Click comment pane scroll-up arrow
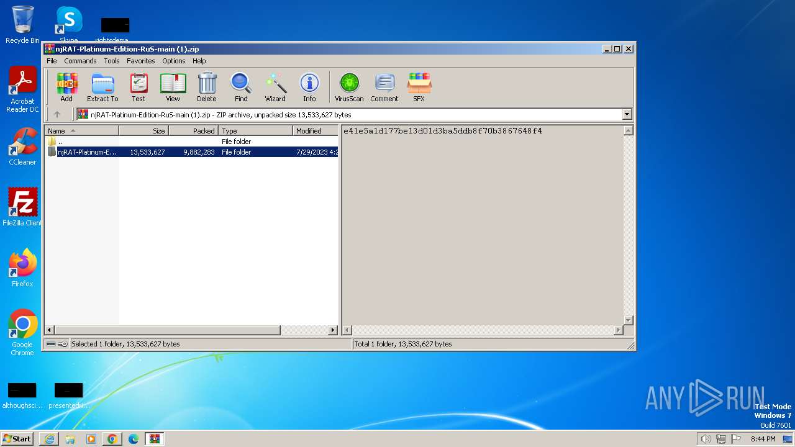Image resolution: width=795 pixels, height=447 pixels. [628, 131]
